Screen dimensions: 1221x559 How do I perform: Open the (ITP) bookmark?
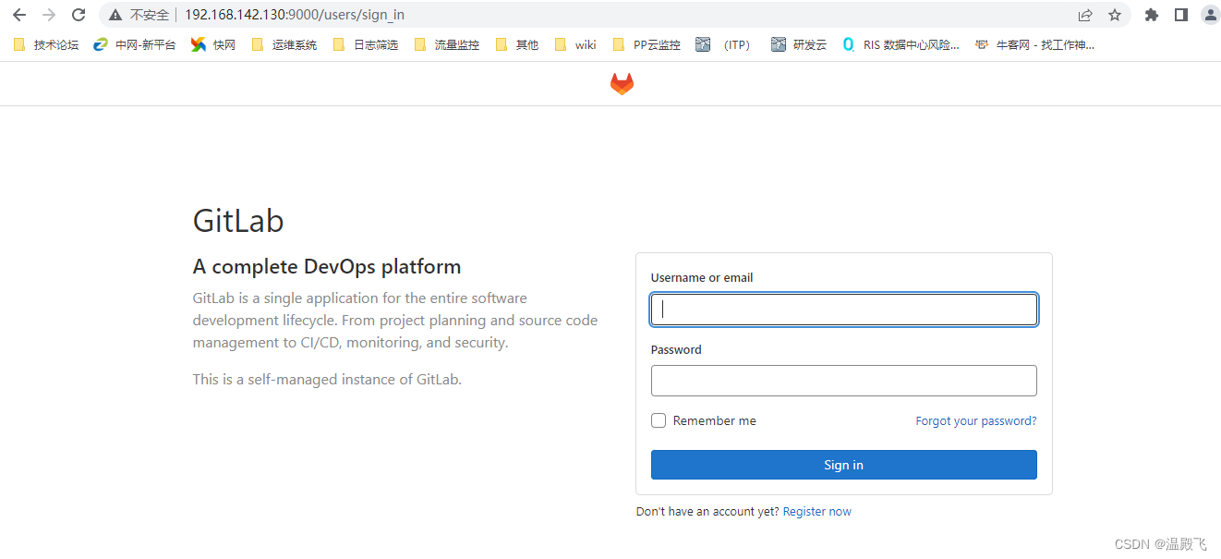point(725,44)
